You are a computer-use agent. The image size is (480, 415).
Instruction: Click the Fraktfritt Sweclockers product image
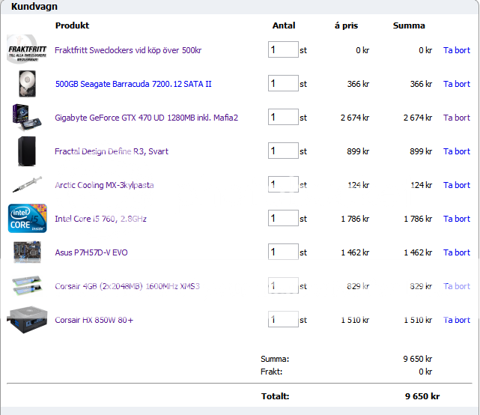tap(27, 50)
